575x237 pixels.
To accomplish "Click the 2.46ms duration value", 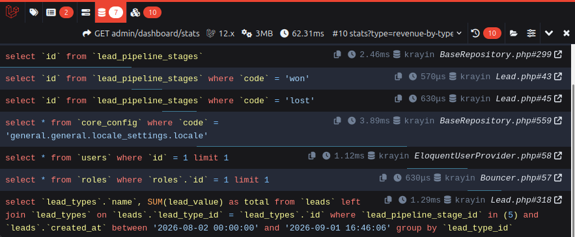I will point(374,55).
